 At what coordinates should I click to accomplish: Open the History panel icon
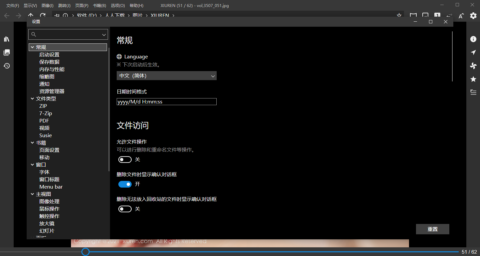[x=6, y=66]
